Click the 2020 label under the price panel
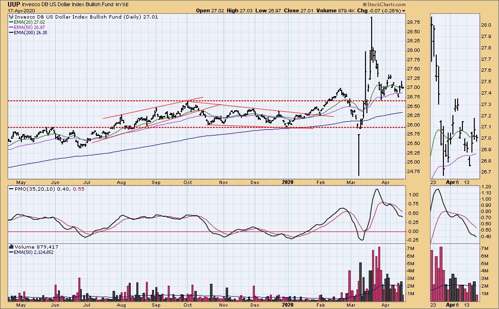Viewport: 499px width, 309px height. tap(288, 183)
